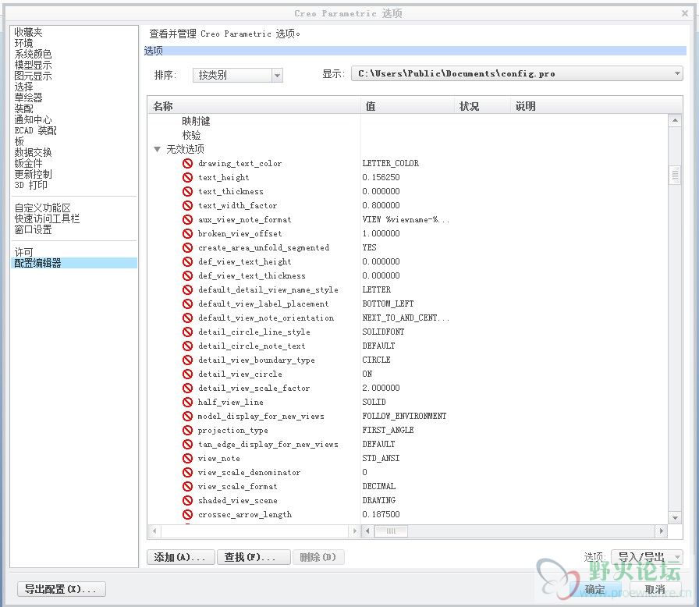
Task: Click value column horizontal scrollbar thumb
Action: coord(391,531)
